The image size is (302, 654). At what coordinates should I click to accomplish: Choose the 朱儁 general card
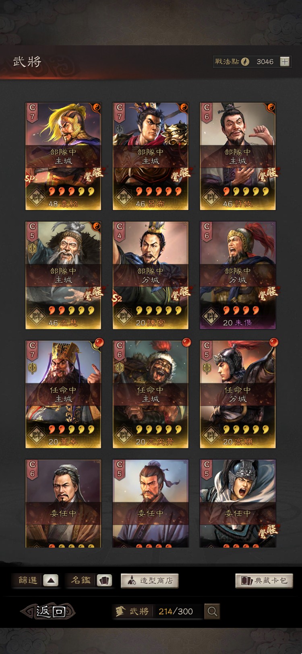238,275
